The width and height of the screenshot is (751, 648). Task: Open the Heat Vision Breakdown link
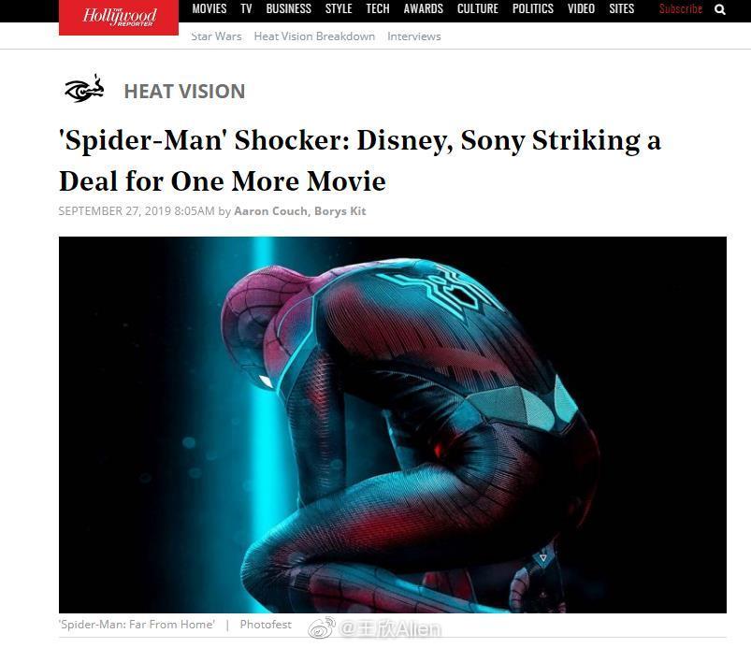click(x=314, y=36)
